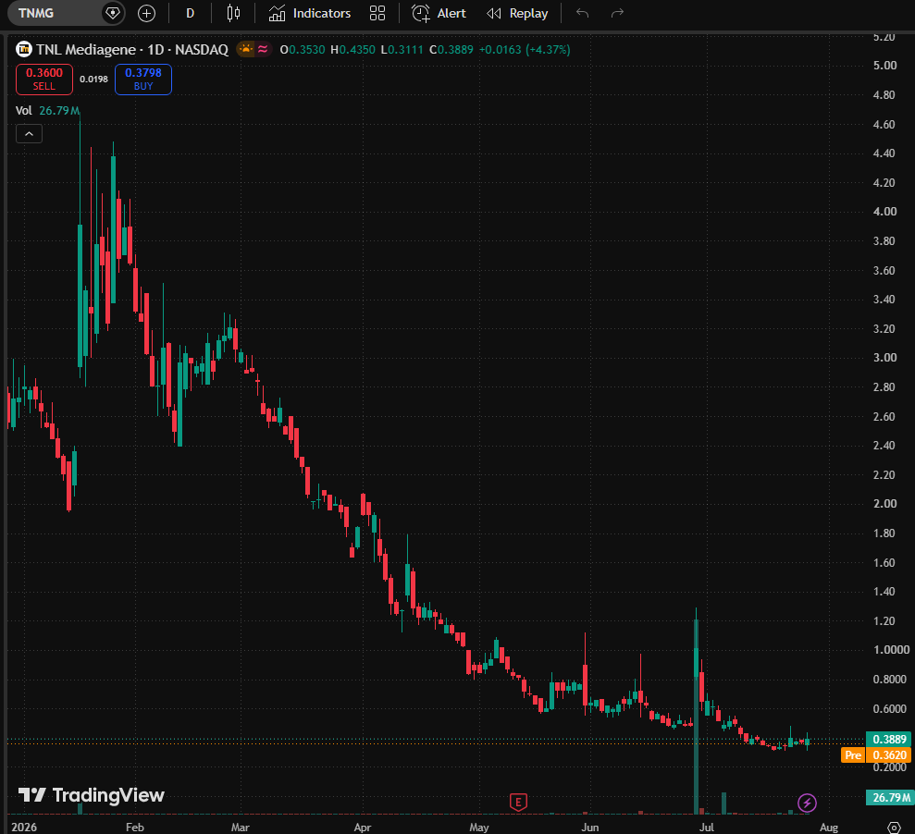Screen dimensions: 915x834
Task: Redo the chart action
Action: (617, 13)
